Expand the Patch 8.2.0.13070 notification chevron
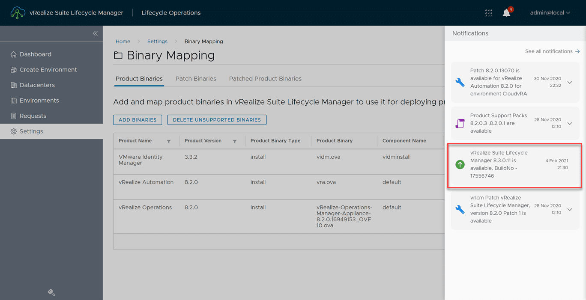Image resolution: width=586 pixels, height=300 pixels. 570,82
